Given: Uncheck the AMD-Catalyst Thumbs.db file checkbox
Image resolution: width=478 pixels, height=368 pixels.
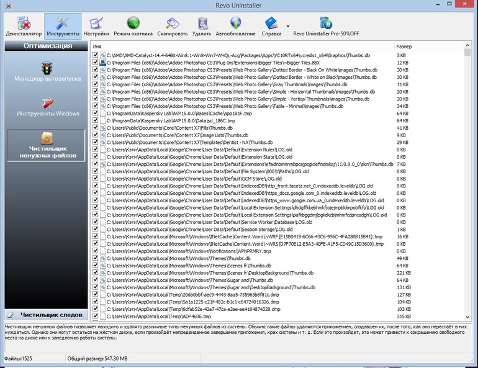Looking at the screenshot, I should [x=96, y=55].
